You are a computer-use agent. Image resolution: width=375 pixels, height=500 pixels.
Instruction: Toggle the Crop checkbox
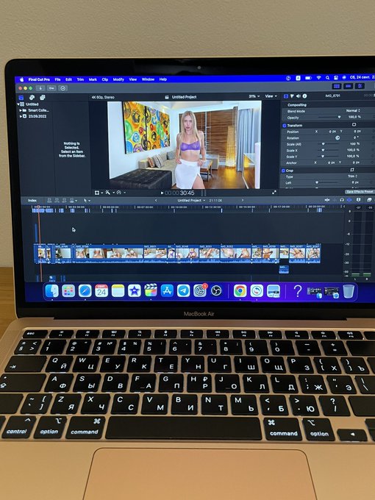(284, 171)
